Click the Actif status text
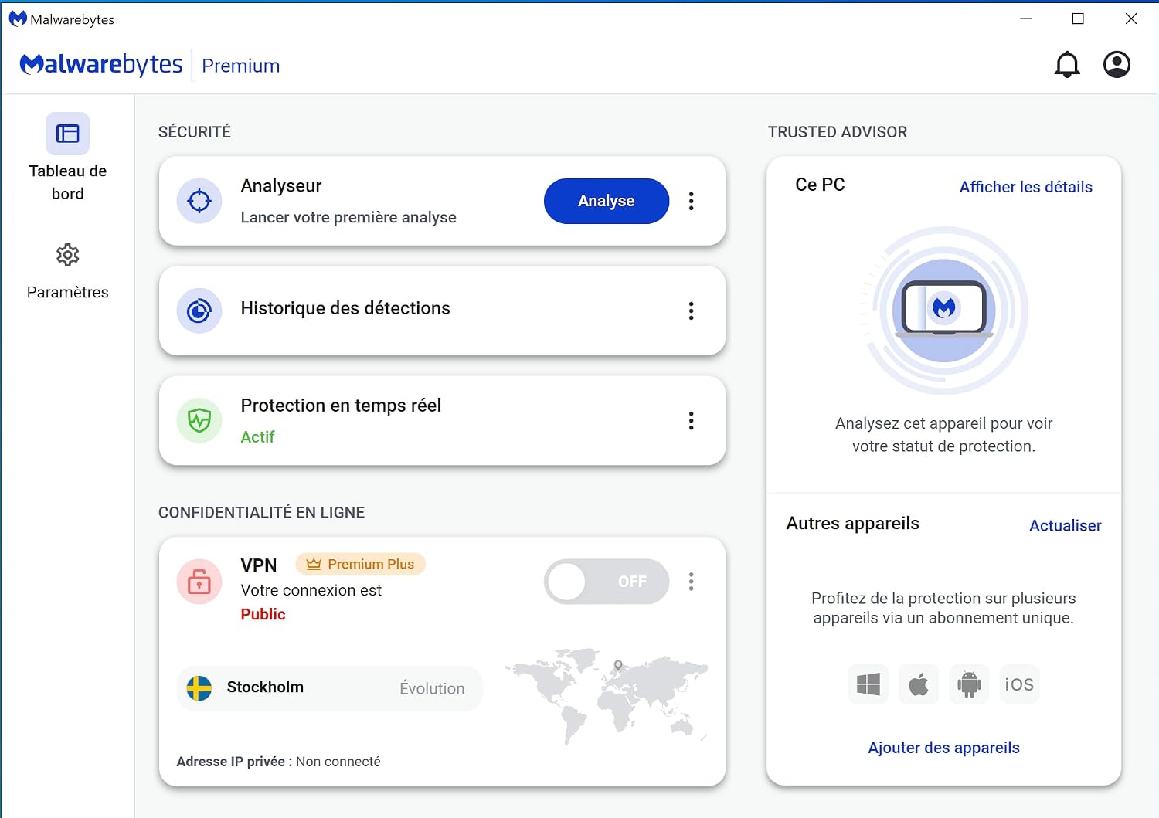Viewport: 1159px width, 818px height. pyautogui.click(x=257, y=437)
